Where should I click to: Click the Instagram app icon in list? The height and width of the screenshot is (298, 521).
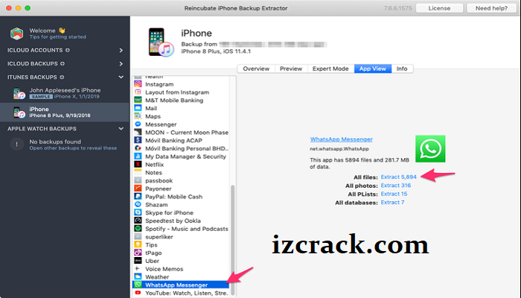click(x=138, y=84)
